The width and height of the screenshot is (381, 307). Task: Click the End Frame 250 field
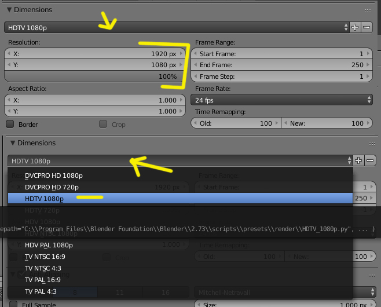pos(281,65)
